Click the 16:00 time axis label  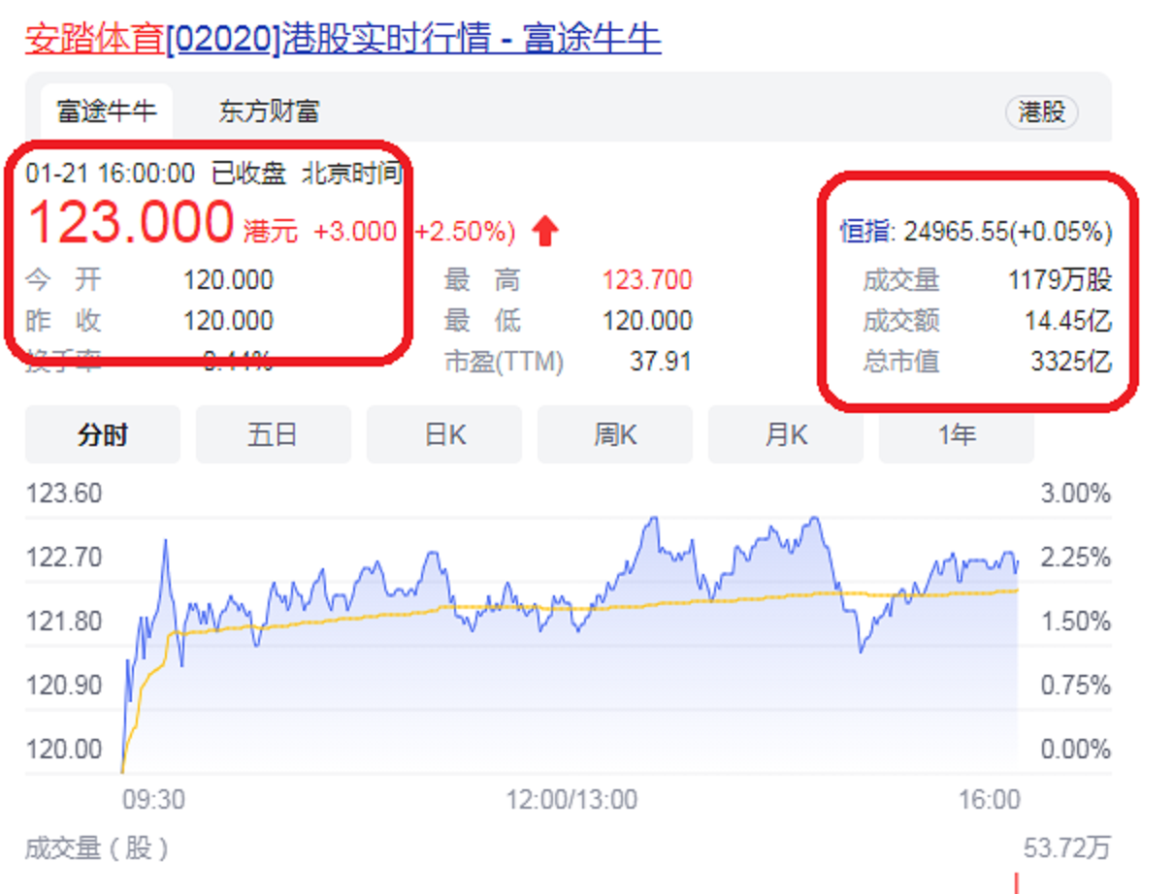(x=991, y=799)
